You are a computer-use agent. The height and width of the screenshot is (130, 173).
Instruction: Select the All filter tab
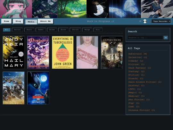pyautogui.click(x=7, y=30)
